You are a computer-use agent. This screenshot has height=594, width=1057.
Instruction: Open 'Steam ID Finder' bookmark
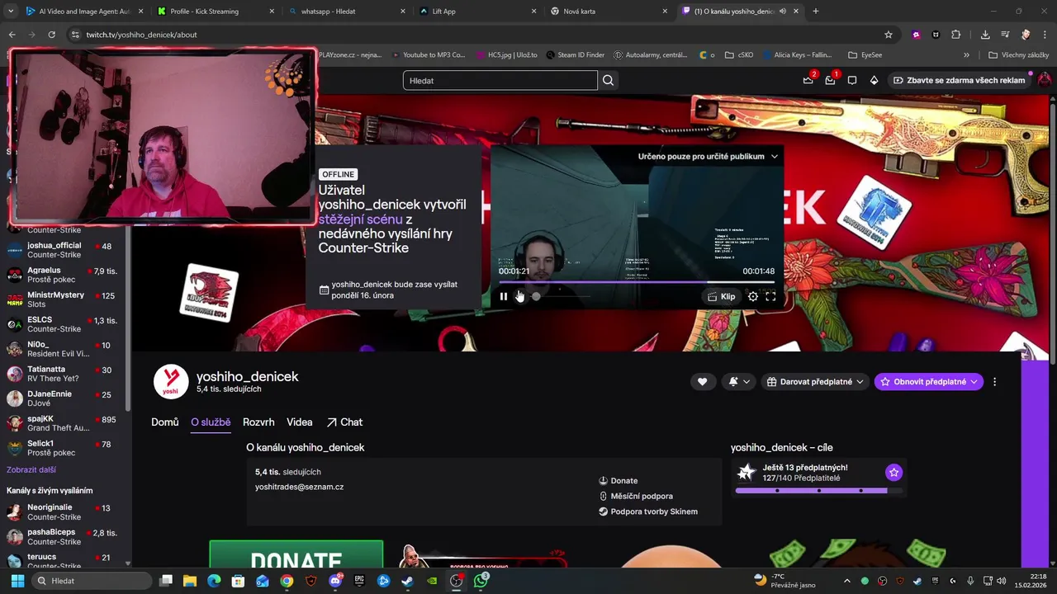coord(575,55)
